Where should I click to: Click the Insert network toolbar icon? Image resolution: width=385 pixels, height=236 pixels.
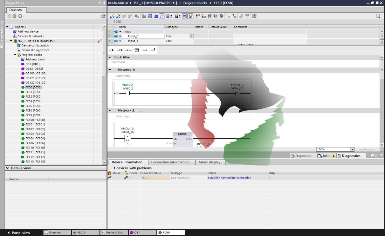(x=112, y=16)
